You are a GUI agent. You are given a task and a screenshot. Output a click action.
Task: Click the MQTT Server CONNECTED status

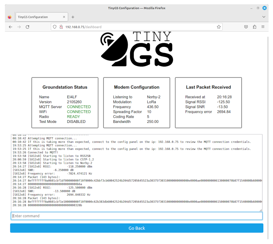click(79, 107)
